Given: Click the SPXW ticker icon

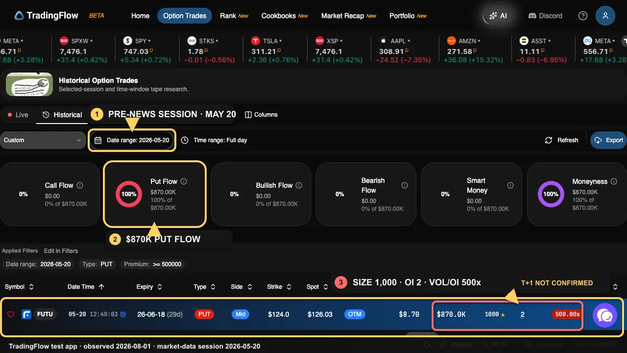Looking at the screenshot, I should [64, 41].
